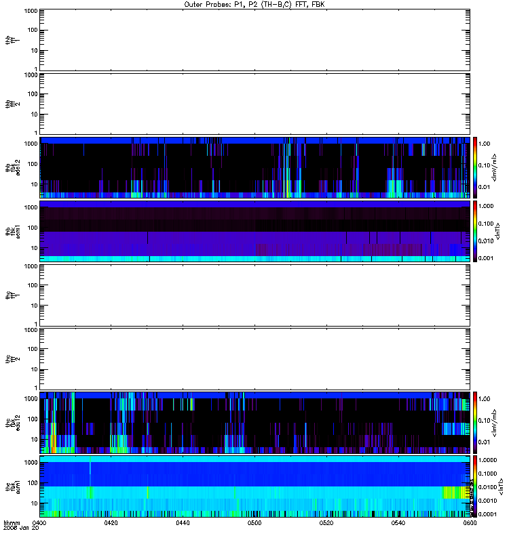Click the '1.0000' value on thc scm1 color bar
Image resolution: width=509 pixels, height=542 pixels.
click(487, 460)
